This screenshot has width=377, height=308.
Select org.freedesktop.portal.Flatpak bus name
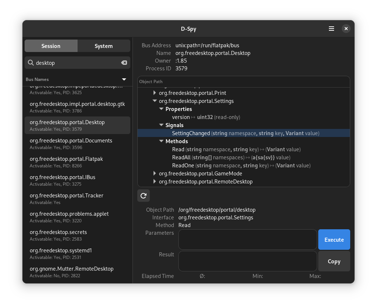tap(77, 162)
